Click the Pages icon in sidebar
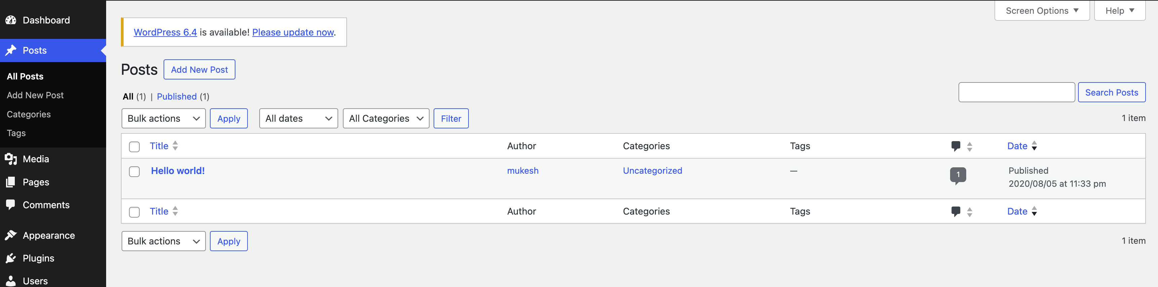 pyautogui.click(x=11, y=182)
